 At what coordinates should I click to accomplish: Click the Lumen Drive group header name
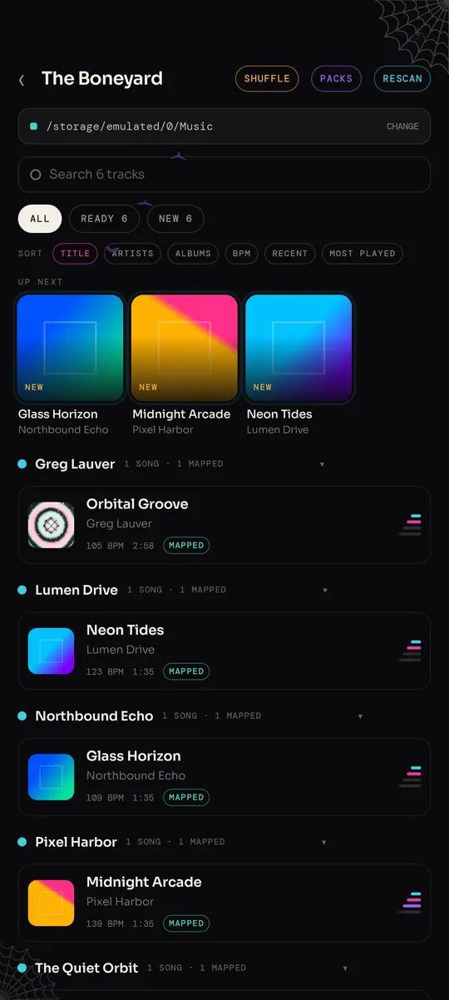pos(76,590)
